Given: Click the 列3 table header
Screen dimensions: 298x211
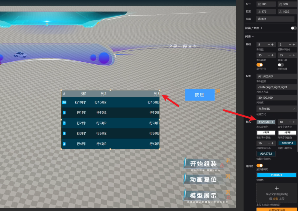Looking at the screenshot, I should (x=156, y=94).
